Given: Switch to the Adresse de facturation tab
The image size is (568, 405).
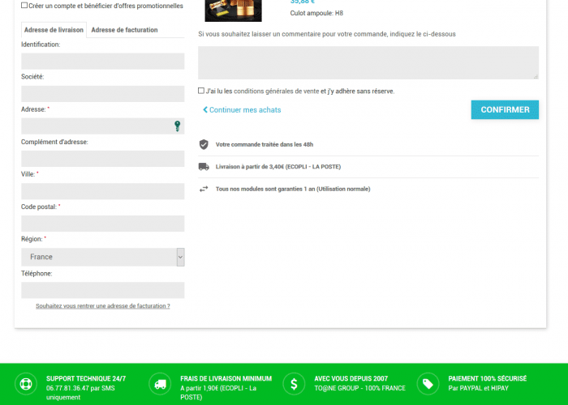Looking at the screenshot, I should click(124, 30).
